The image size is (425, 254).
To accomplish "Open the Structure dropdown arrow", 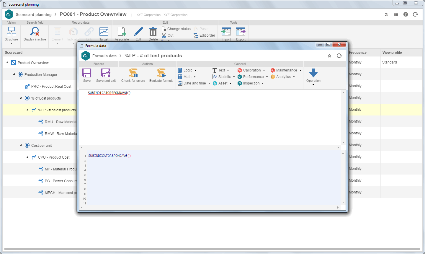I will click(12, 43).
